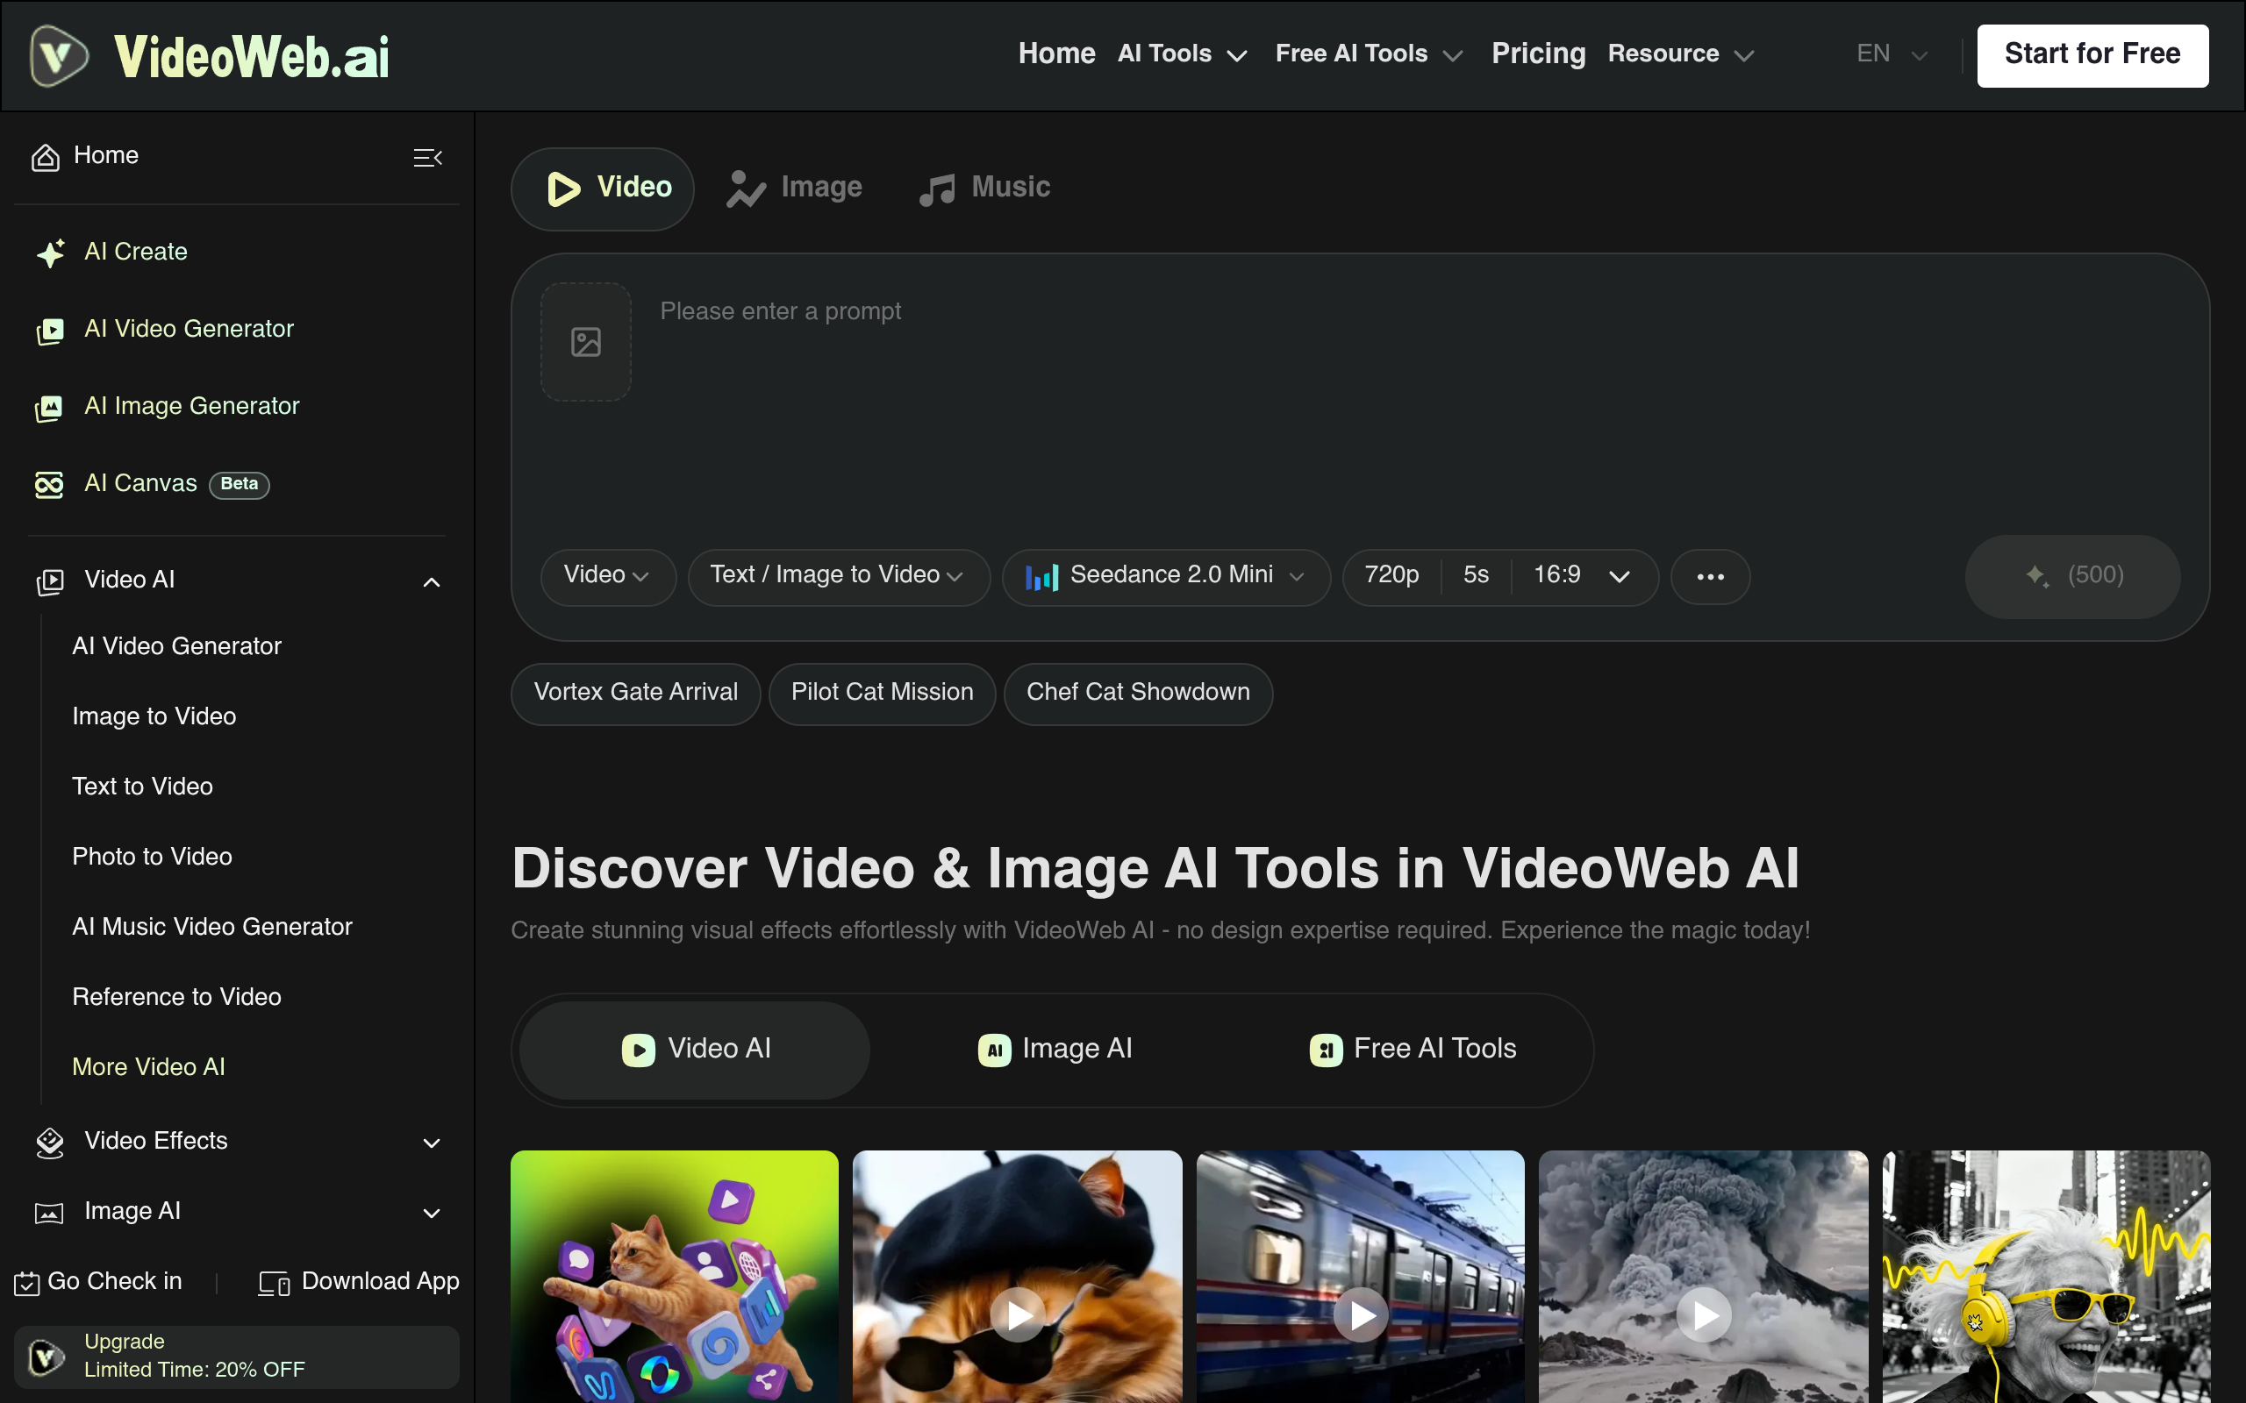Open the colorful cat apps thumbnail
Viewport: 2246px width, 1403px height.
(675, 1277)
